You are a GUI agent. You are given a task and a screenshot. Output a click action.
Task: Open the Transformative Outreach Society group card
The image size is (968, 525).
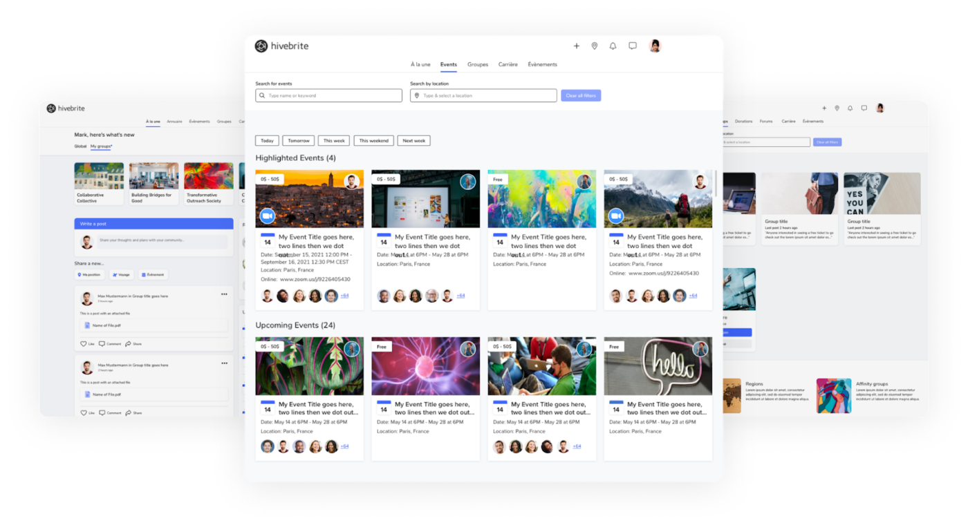click(208, 184)
